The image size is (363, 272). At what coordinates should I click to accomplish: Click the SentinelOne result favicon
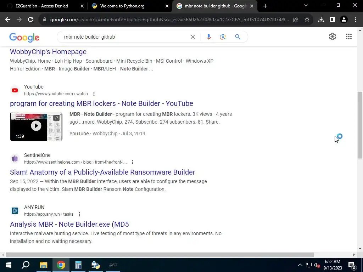(15, 158)
